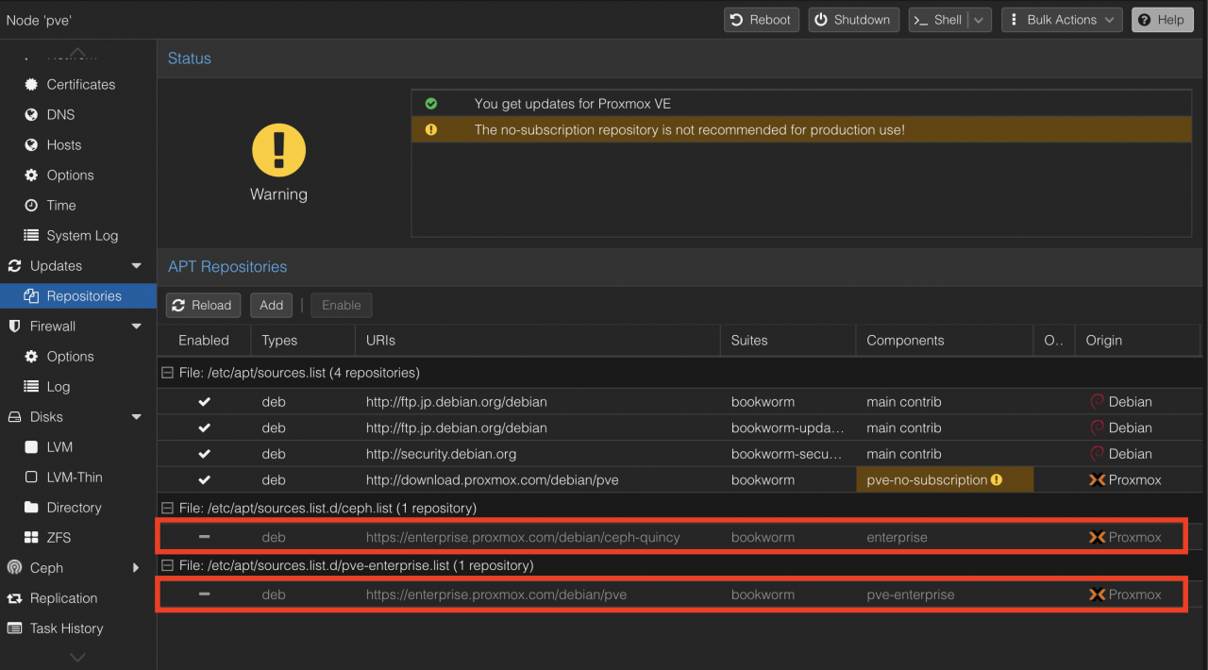Screen dimensions: 1208x670
Task: Click enabled checkmark for download.proxmox.com repository
Action: [204, 479]
